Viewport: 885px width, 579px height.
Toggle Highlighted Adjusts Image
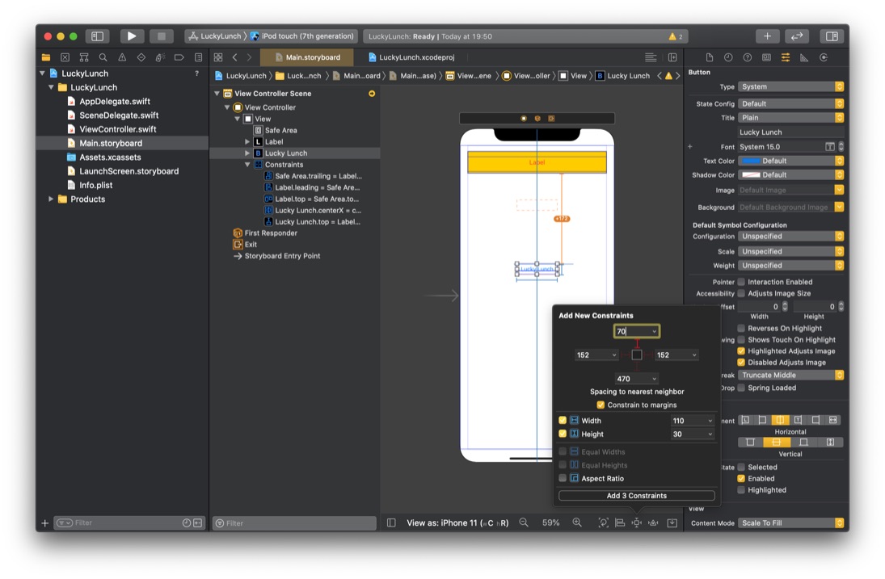(x=741, y=350)
